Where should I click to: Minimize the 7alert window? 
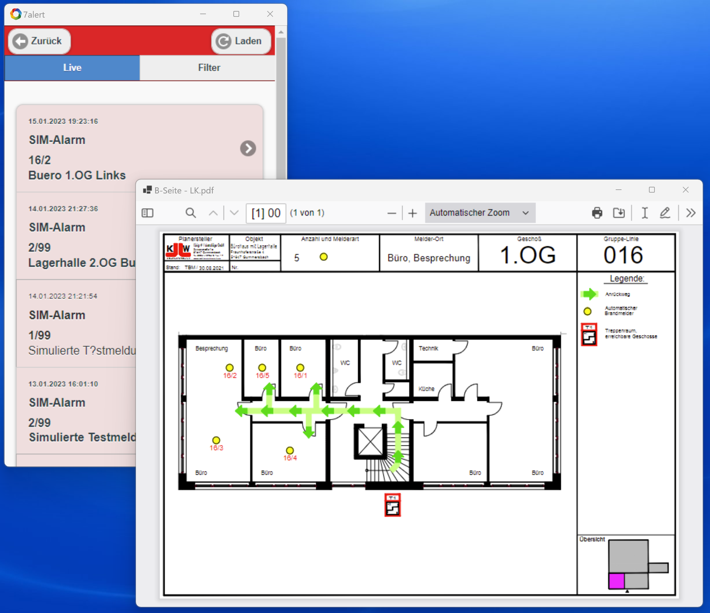[x=203, y=14]
